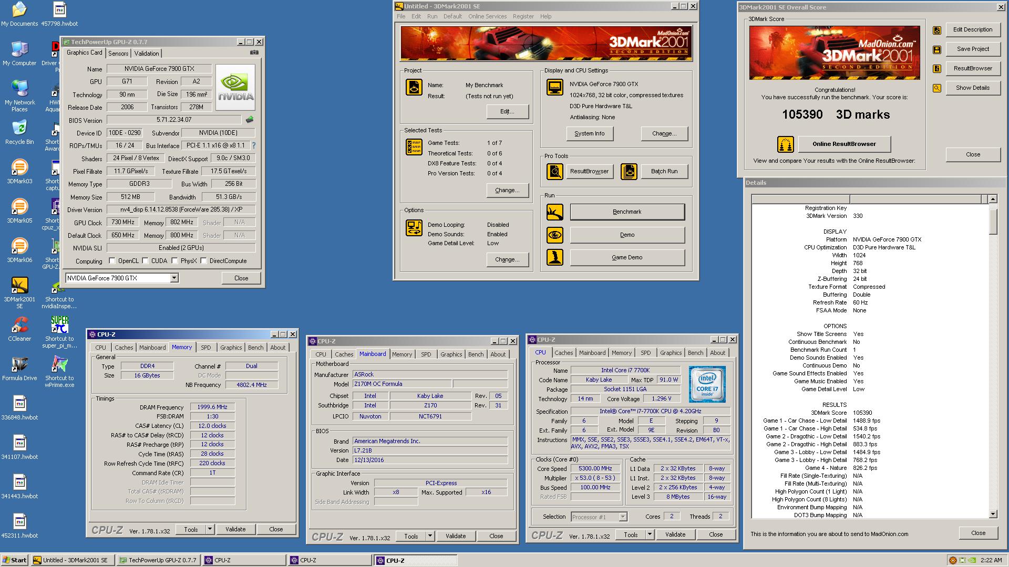Click the GPU-Z BIOS save icon
Image resolution: width=1009 pixels, height=567 pixels.
pyautogui.click(x=250, y=120)
